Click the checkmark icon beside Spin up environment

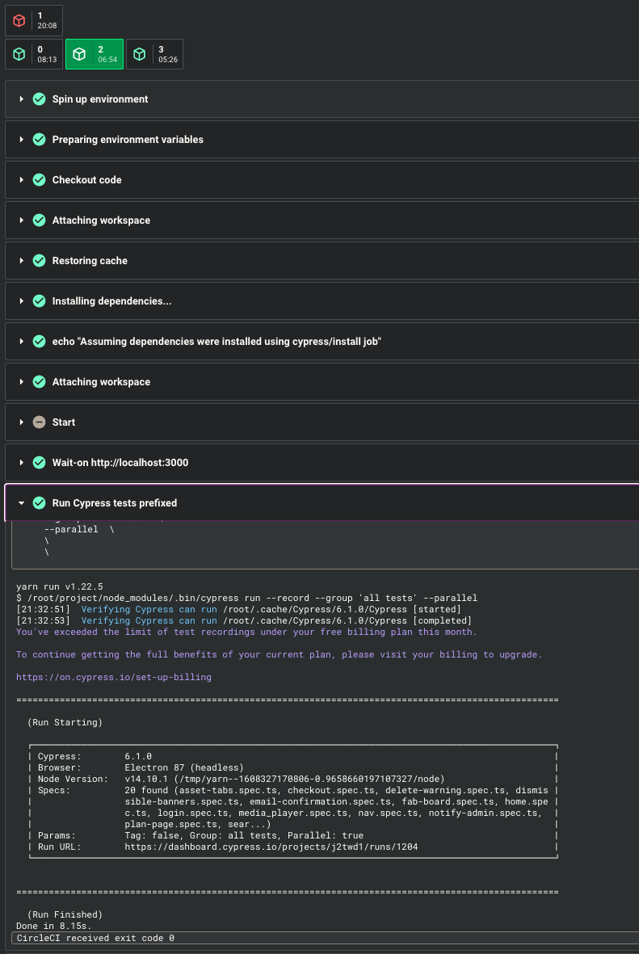coord(39,99)
